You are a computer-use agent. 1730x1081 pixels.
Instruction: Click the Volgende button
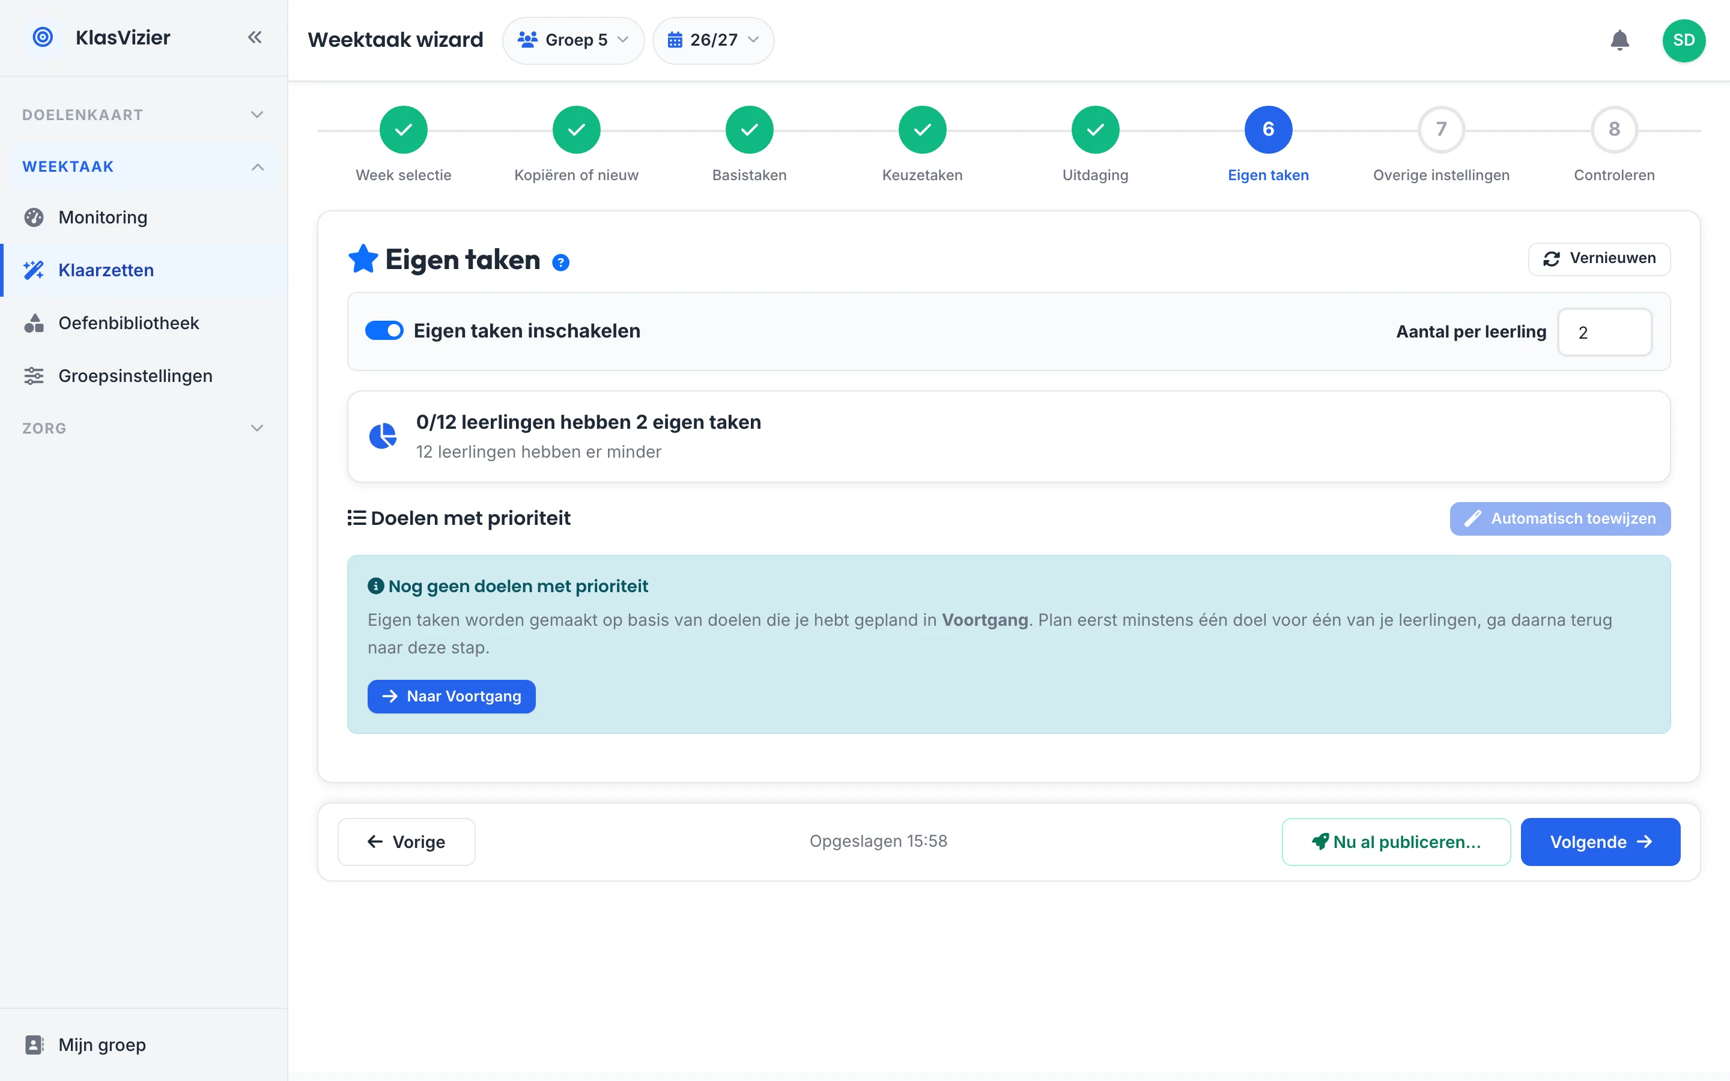point(1600,841)
